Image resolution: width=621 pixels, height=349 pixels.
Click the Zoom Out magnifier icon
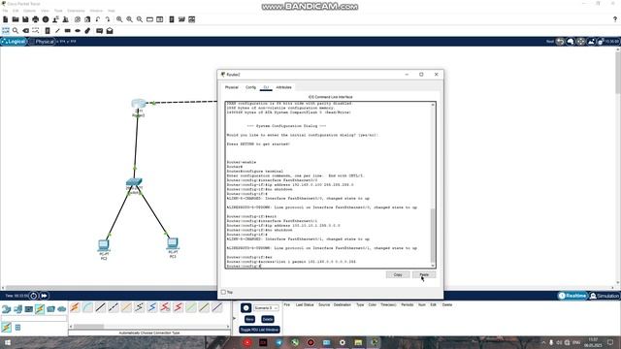tap(140, 19)
